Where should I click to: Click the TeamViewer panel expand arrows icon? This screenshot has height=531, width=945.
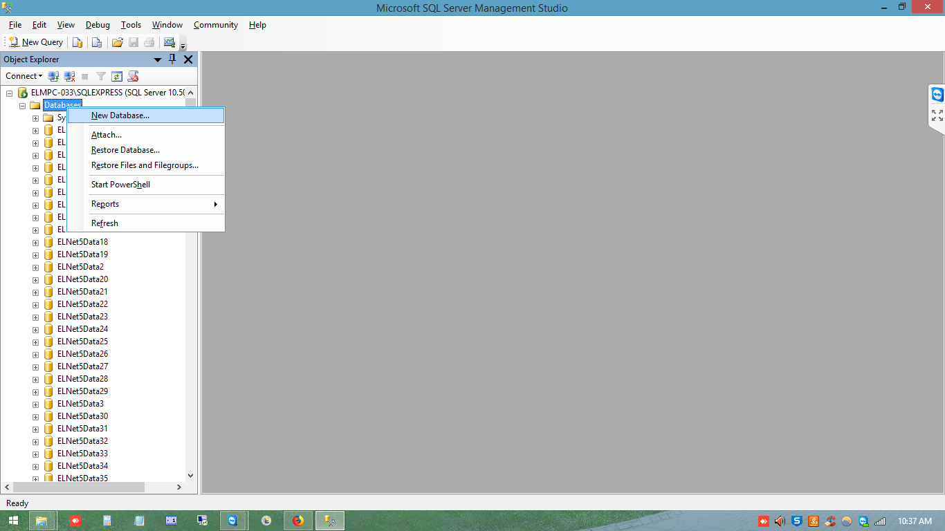[x=937, y=115]
